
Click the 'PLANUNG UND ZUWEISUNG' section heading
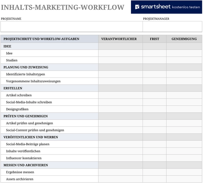pyautogui.click(x=26, y=67)
